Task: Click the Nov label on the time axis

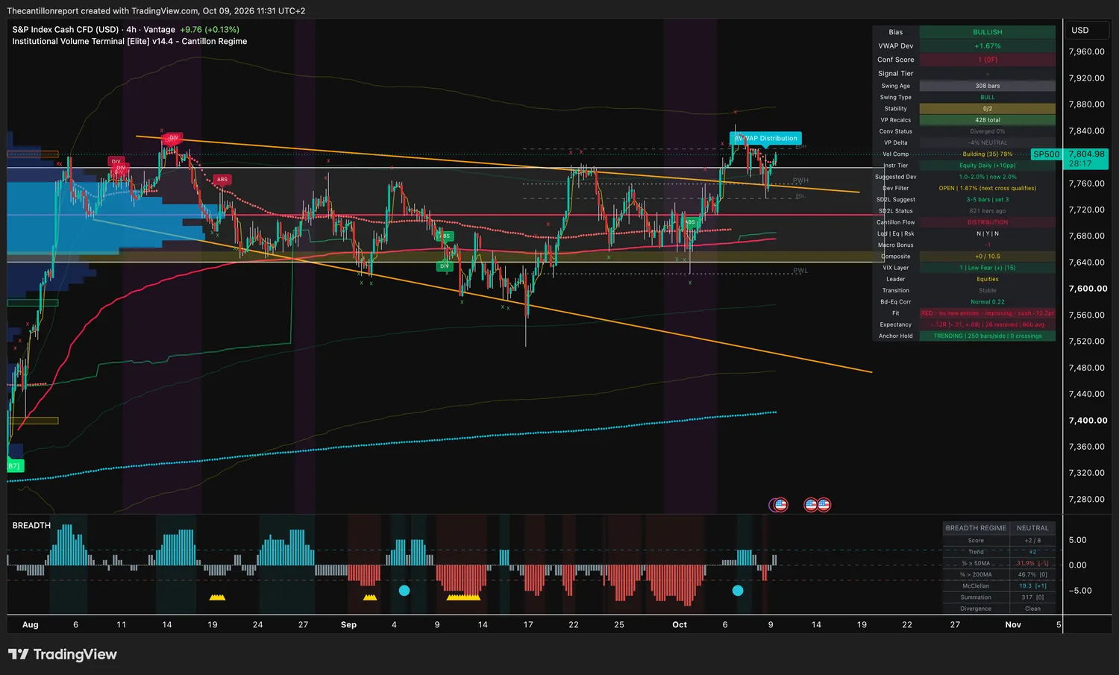Action: click(x=1013, y=625)
